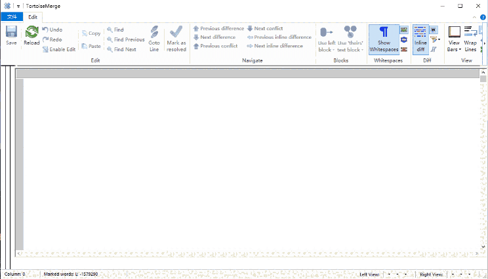488x279 pixels.
Task: Reload the compared files
Action: pyautogui.click(x=31, y=35)
